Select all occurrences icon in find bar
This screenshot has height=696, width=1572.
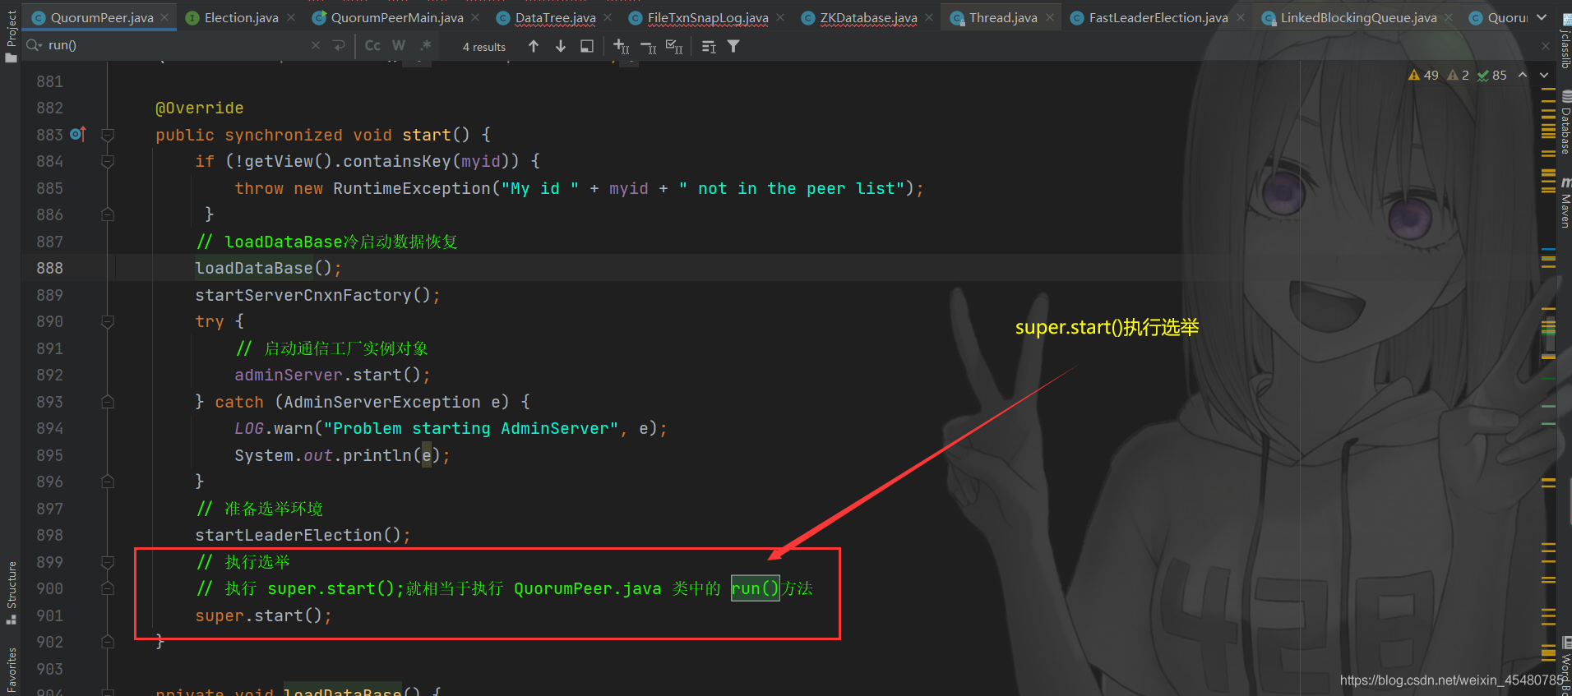click(x=674, y=47)
